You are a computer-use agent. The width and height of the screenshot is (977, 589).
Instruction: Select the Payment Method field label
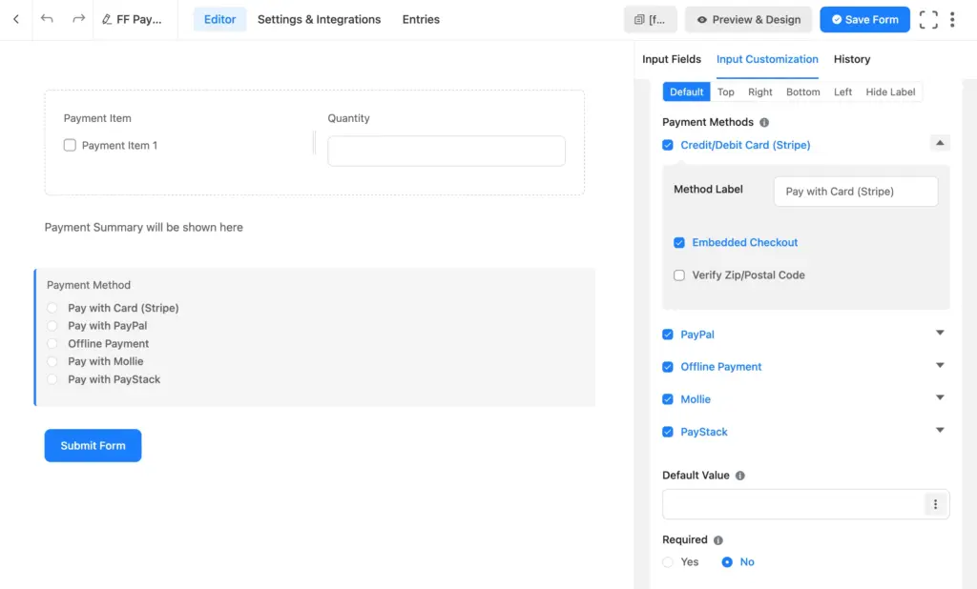pos(89,285)
